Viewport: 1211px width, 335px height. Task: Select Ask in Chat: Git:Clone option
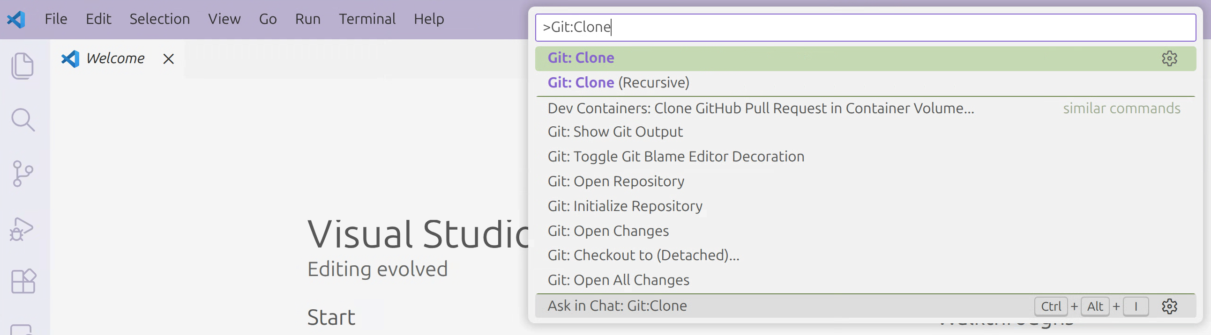[x=617, y=306]
